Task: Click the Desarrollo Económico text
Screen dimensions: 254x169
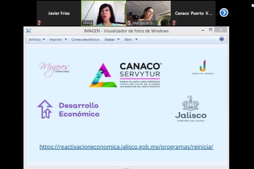Action: [79, 110]
